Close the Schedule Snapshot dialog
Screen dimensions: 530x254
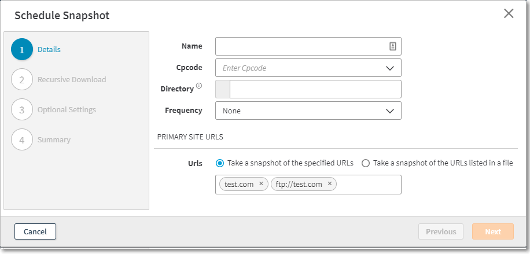(x=509, y=14)
